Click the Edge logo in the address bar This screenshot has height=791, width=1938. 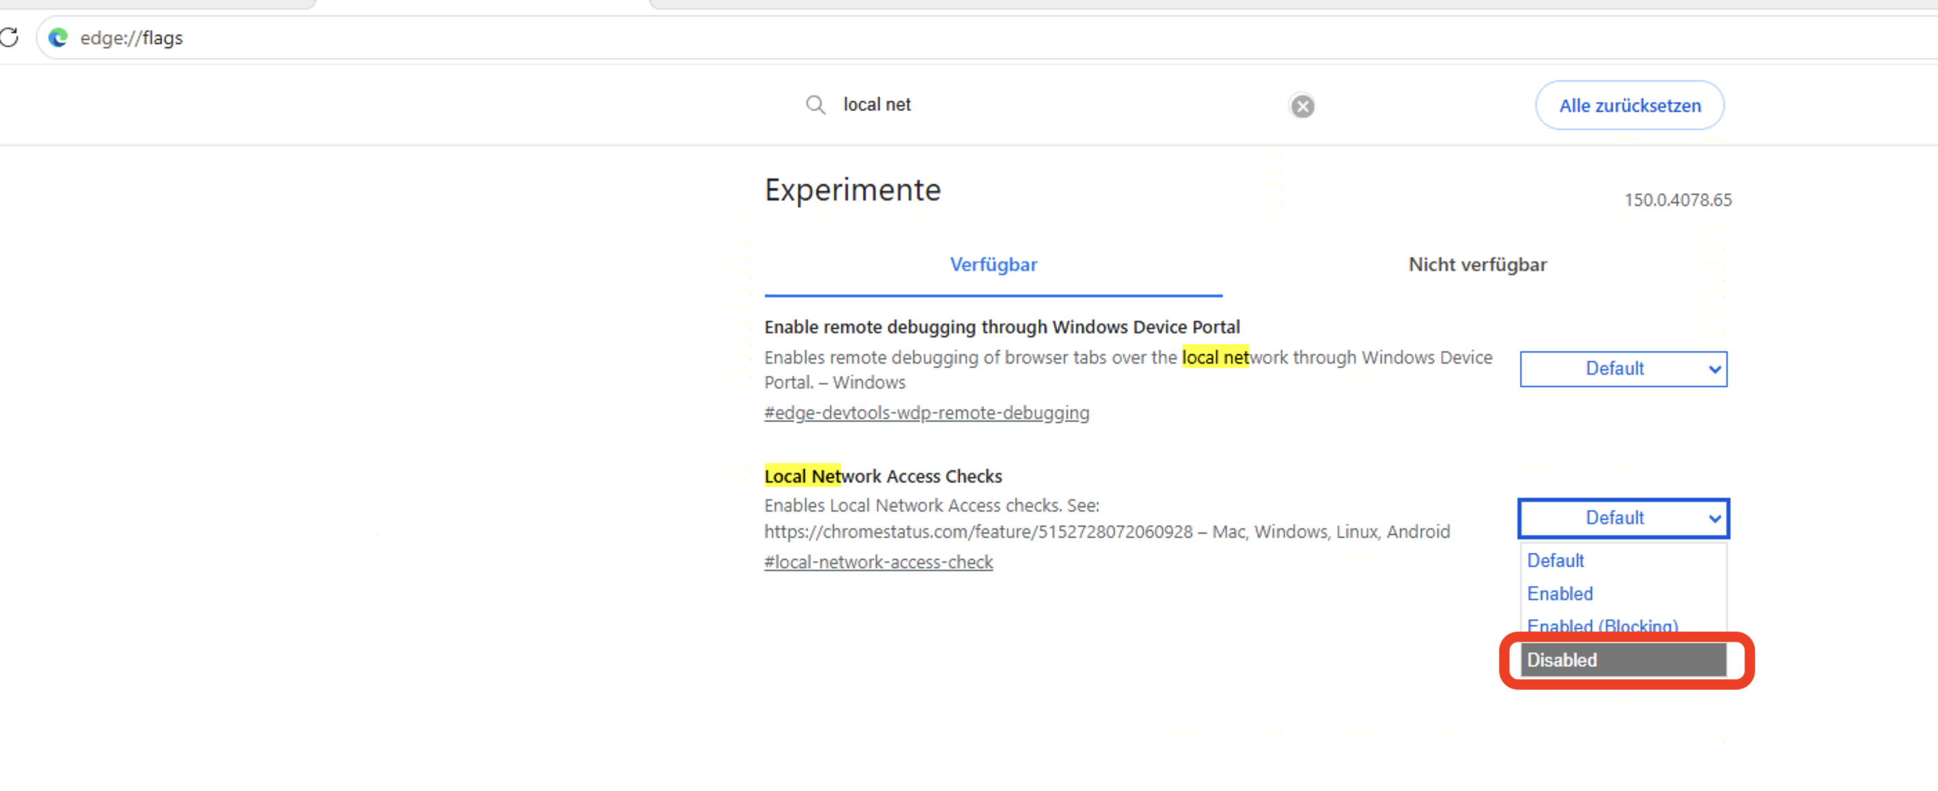pos(58,37)
